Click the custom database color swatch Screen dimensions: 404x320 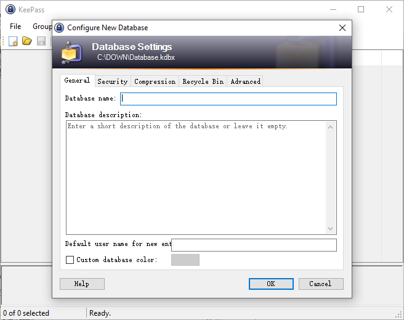pos(185,260)
